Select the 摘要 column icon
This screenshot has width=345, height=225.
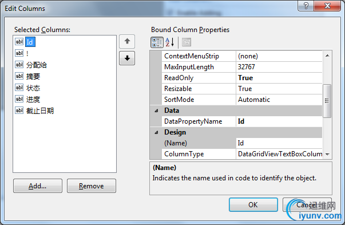(19, 76)
